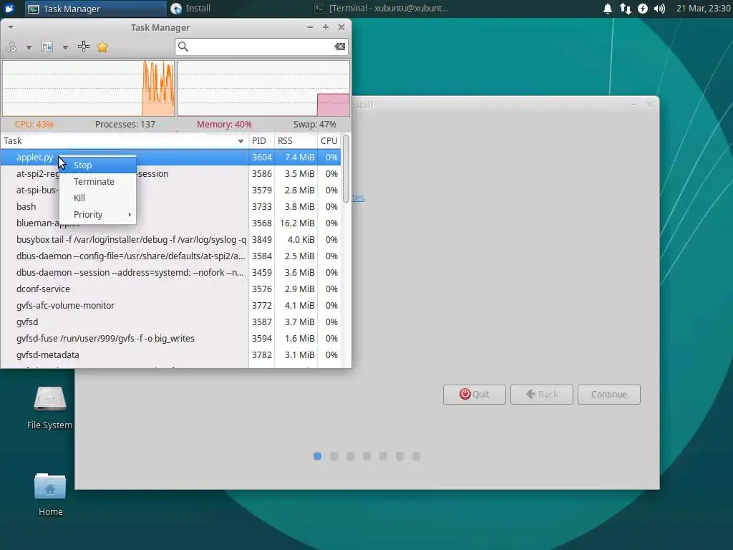The height and width of the screenshot is (550, 733).
Task: Click the Task Manager settings gear icon
Action: pos(11,47)
